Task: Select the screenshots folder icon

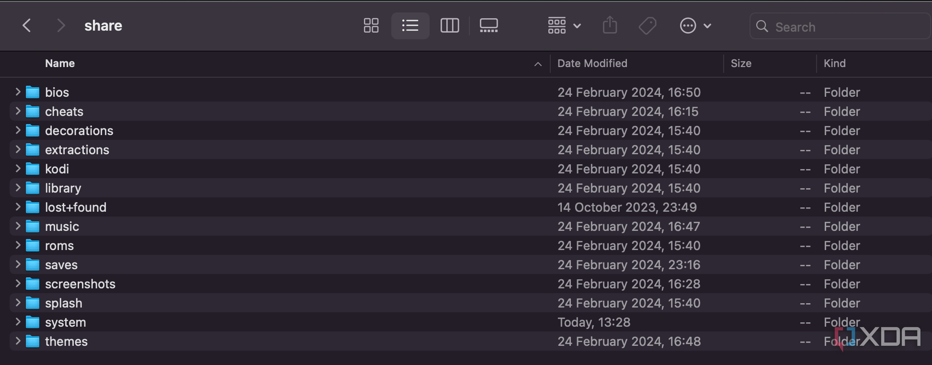Action: [33, 284]
